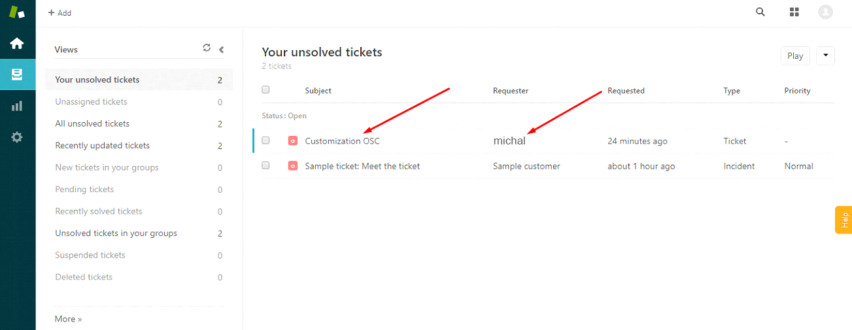
Task: Check the select-all tickets checkbox
Action: 265,90
